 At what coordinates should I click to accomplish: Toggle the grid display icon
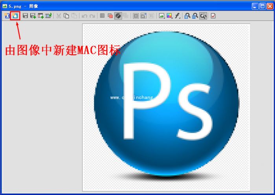point(102,16)
